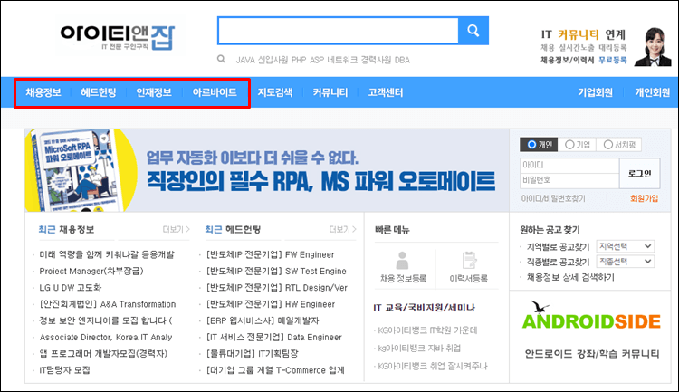Open the 커뮤니티 menu
The width and height of the screenshot is (679, 392).
[330, 92]
